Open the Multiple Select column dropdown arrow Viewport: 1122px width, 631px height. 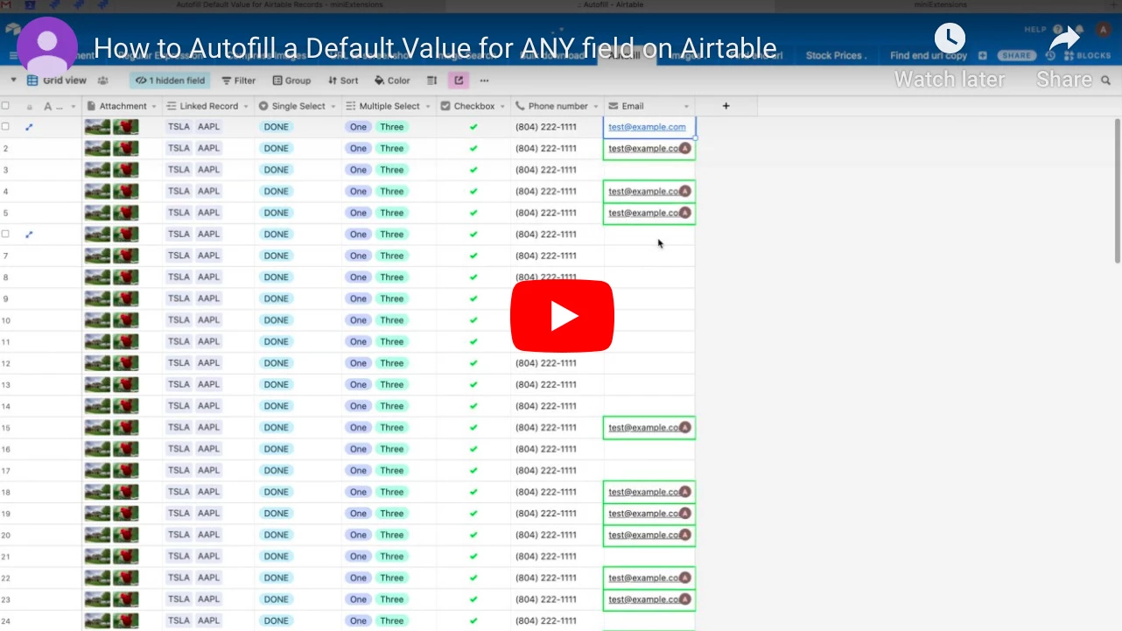427,107
